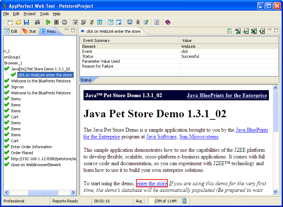
Task: Open the Project menu
Action: 30,14
